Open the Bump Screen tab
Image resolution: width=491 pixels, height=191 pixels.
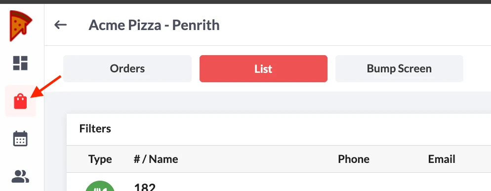(x=399, y=68)
